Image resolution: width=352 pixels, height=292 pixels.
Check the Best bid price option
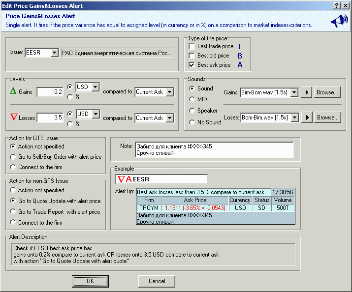pyautogui.click(x=192, y=56)
